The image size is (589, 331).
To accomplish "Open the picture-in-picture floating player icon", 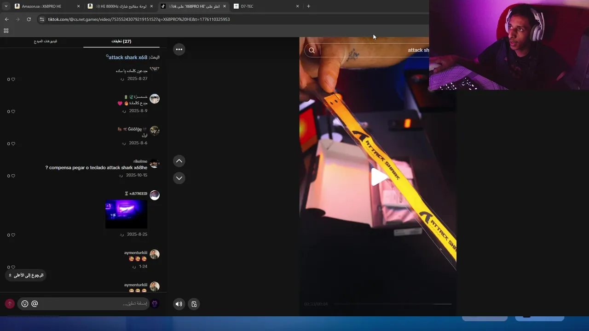I will click(x=194, y=304).
